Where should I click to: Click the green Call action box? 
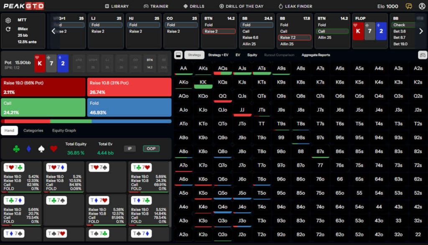click(x=43, y=107)
